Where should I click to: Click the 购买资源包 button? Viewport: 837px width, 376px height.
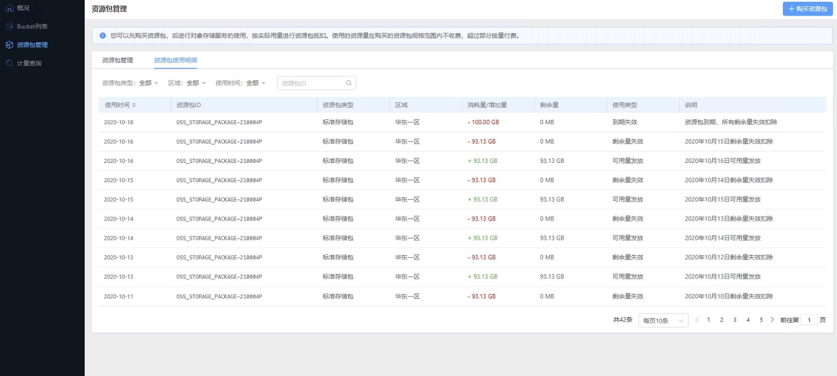coord(807,9)
